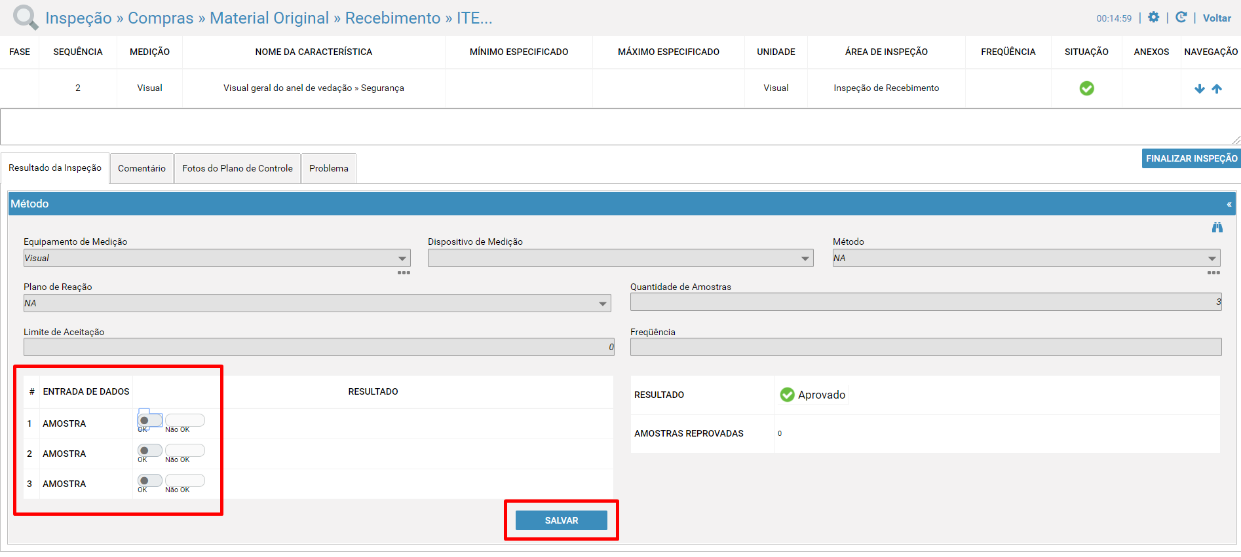Toggle OK switch for Amostra 1

pyautogui.click(x=149, y=420)
